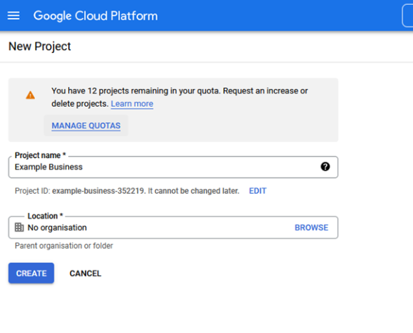
Task: Click the CANCEL button
Action: coord(85,274)
